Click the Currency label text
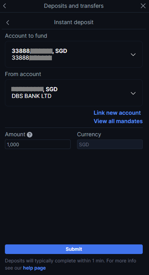 tap(89, 135)
